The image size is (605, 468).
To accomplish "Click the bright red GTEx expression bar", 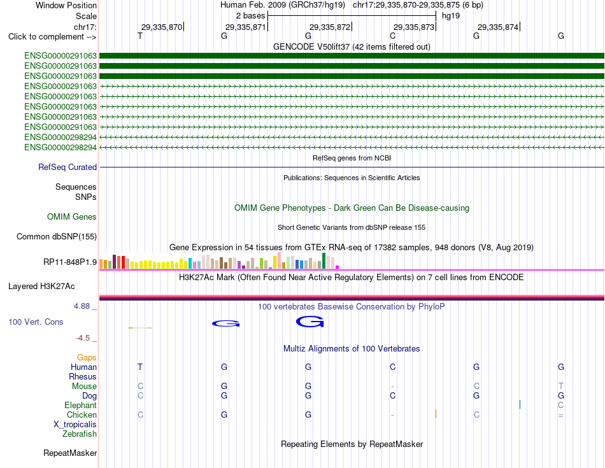I will (123, 262).
